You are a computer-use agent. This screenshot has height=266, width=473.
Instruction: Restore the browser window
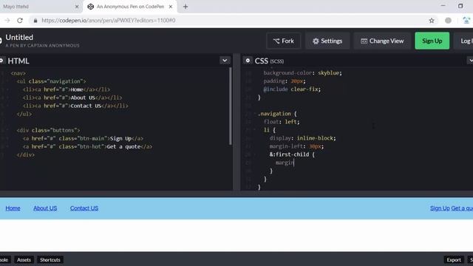pyautogui.click(x=460, y=6)
